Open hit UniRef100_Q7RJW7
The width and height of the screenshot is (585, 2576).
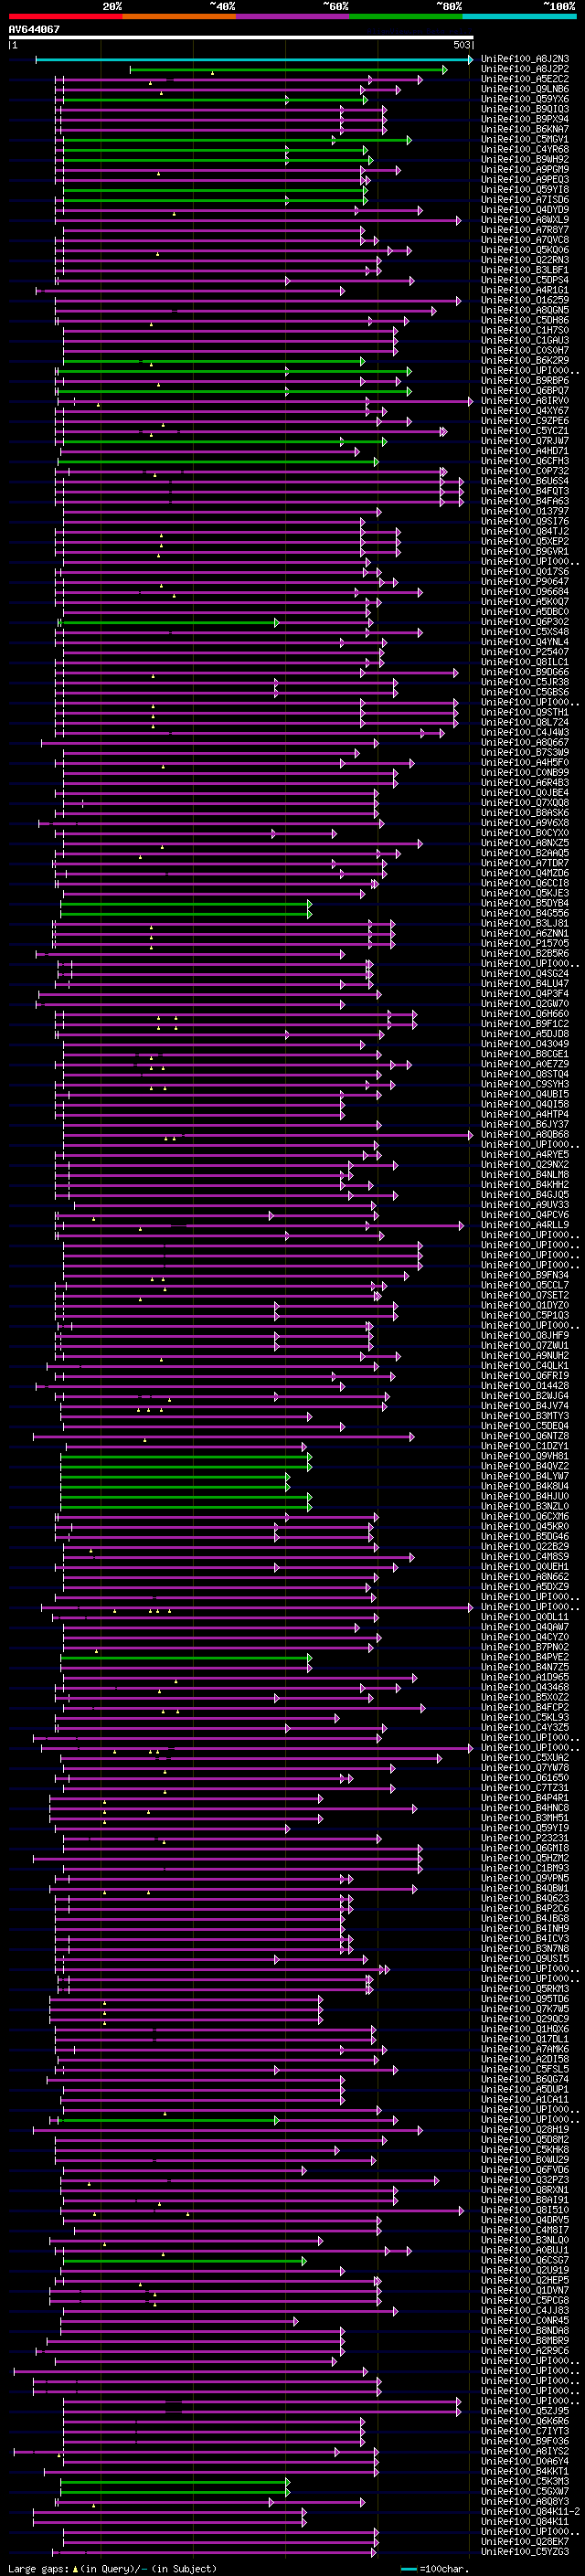tap(525, 441)
